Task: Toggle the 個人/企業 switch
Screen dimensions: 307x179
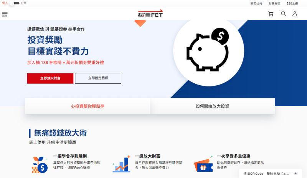Action: click(x=14, y=3)
